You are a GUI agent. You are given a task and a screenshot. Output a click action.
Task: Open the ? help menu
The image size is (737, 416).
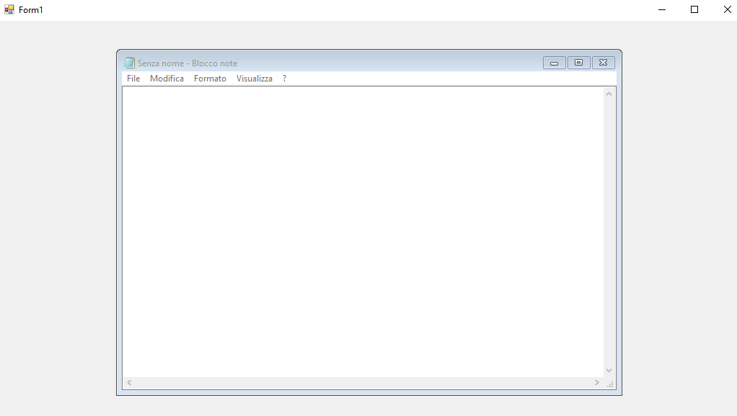coord(284,79)
